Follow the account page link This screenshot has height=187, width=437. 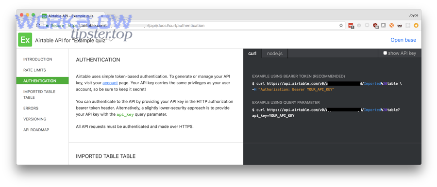[110, 83]
